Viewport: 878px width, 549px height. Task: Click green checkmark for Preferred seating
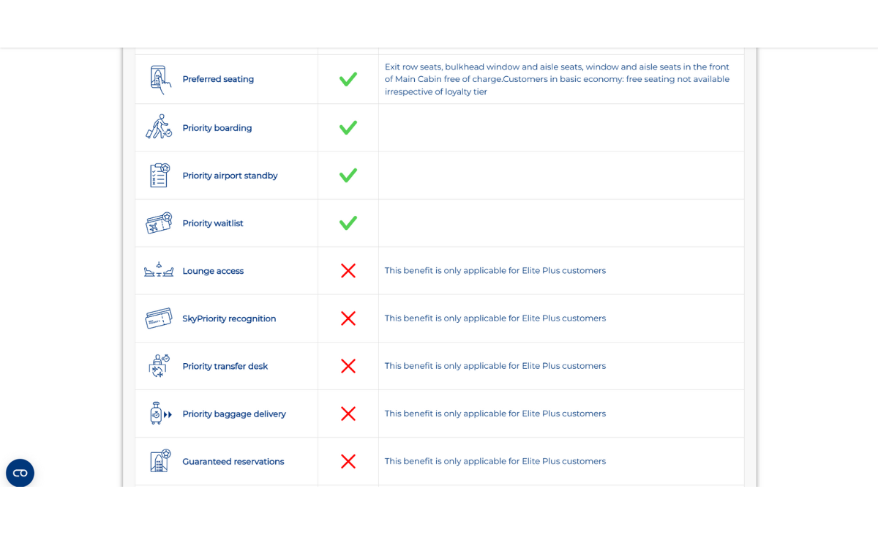pyautogui.click(x=348, y=79)
